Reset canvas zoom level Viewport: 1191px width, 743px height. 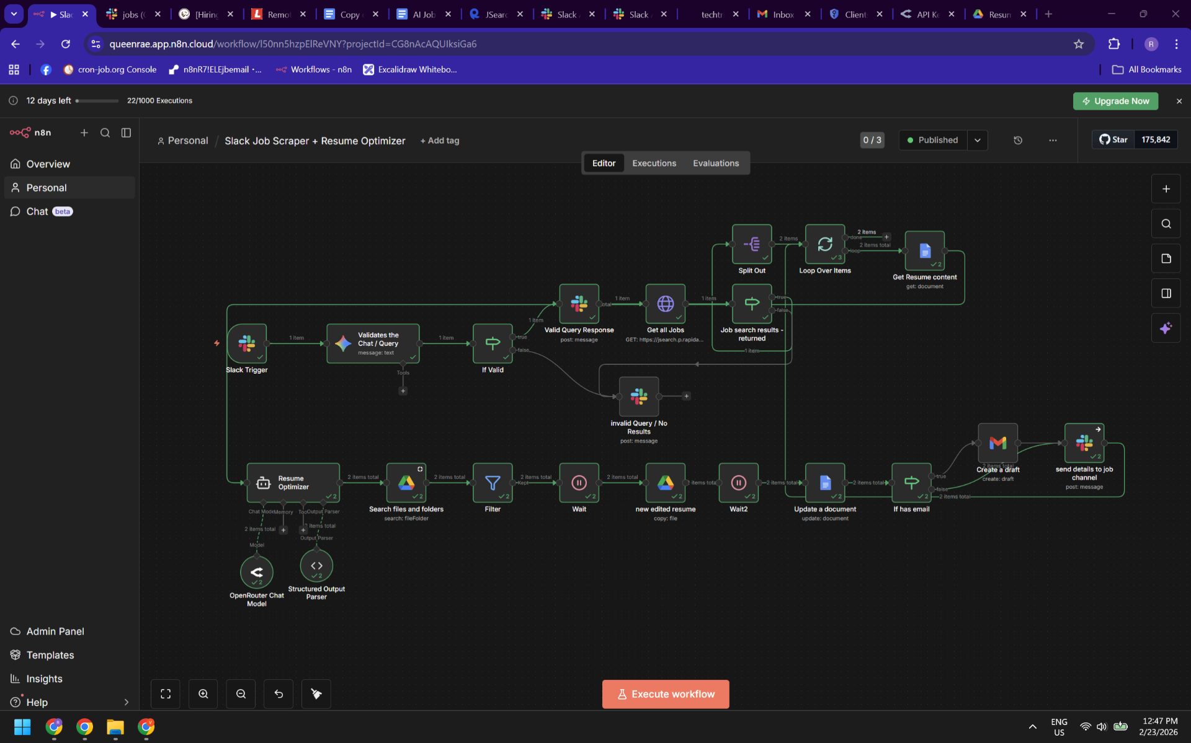point(279,694)
